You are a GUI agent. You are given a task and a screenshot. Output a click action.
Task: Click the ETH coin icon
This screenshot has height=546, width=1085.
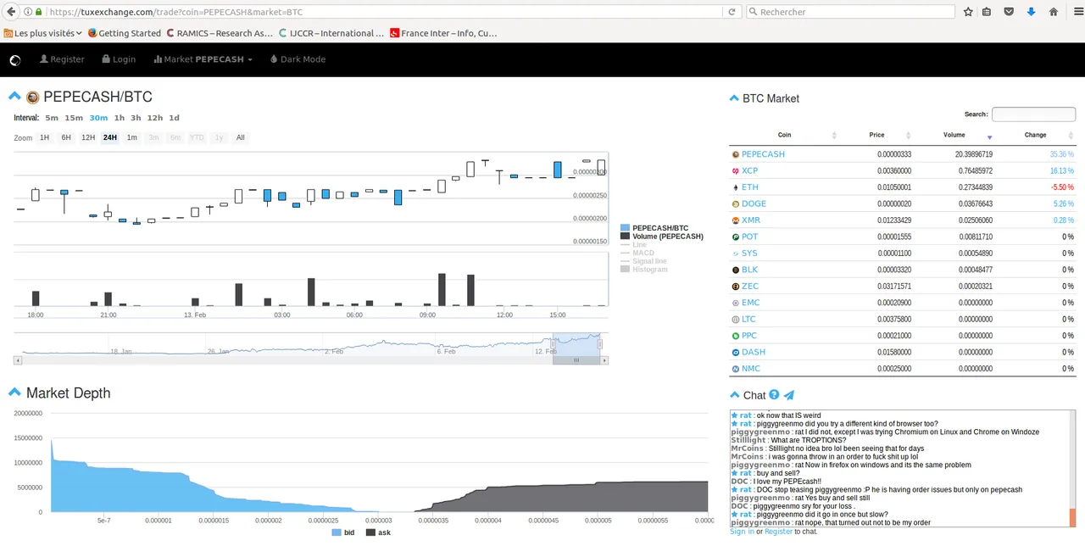tap(735, 187)
